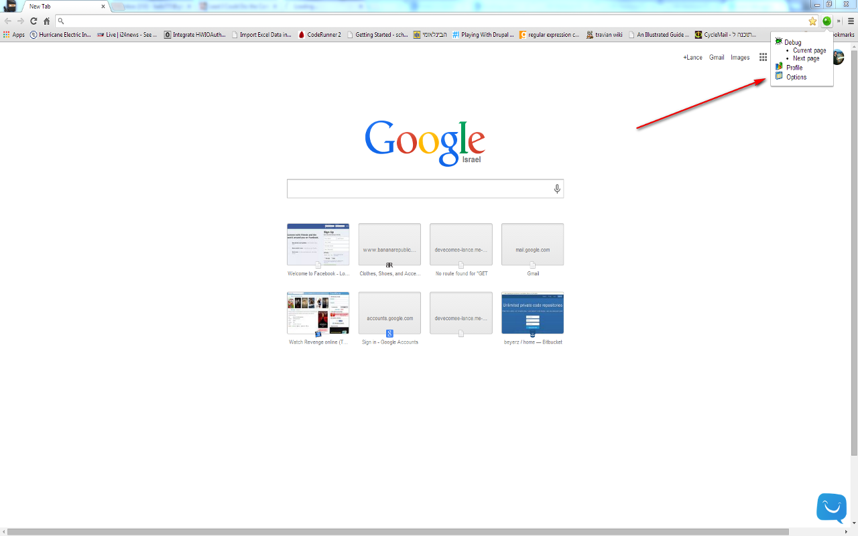Reload the current page
This screenshot has height=536, width=858.
(x=34, y=21)
